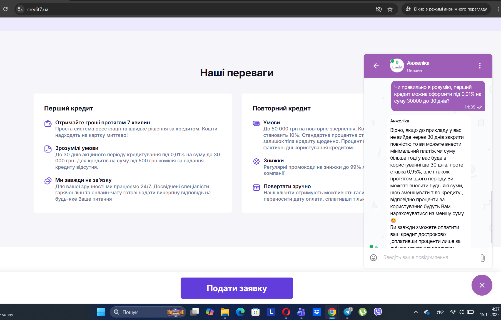Image resolution: width=501 pixels, height=320 pixels.
Task: Open the volume control in tray
Action: pos(461,312)
